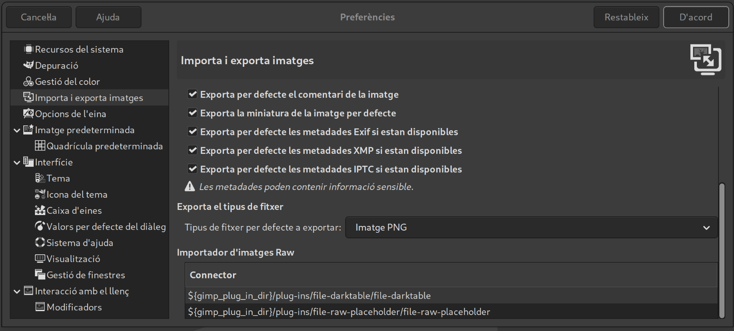Click the vertical scrollbar in settings panel
The image size is (734, 331).
(x=722, y=250)
